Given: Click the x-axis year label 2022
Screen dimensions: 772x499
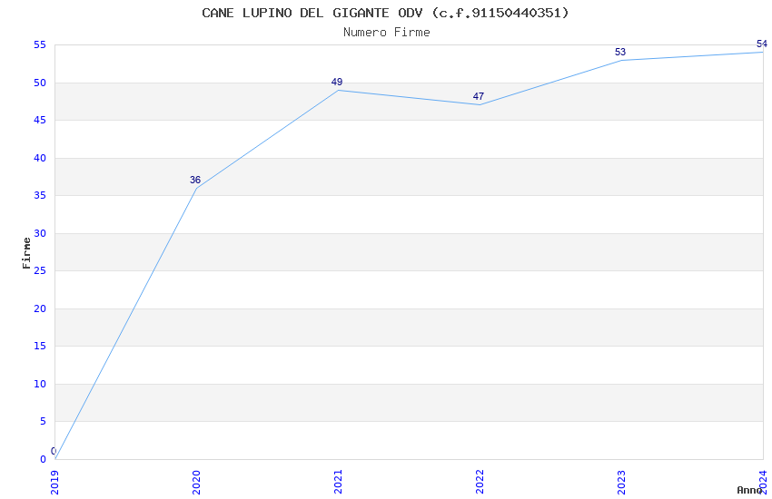Looking at the screenshot, I should click(x=480, y=483).
